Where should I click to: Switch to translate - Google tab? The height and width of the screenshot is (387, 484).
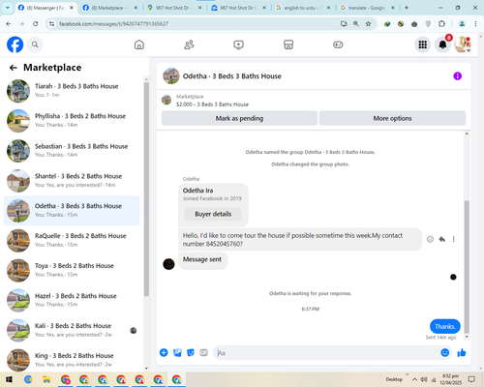[367, 8]
